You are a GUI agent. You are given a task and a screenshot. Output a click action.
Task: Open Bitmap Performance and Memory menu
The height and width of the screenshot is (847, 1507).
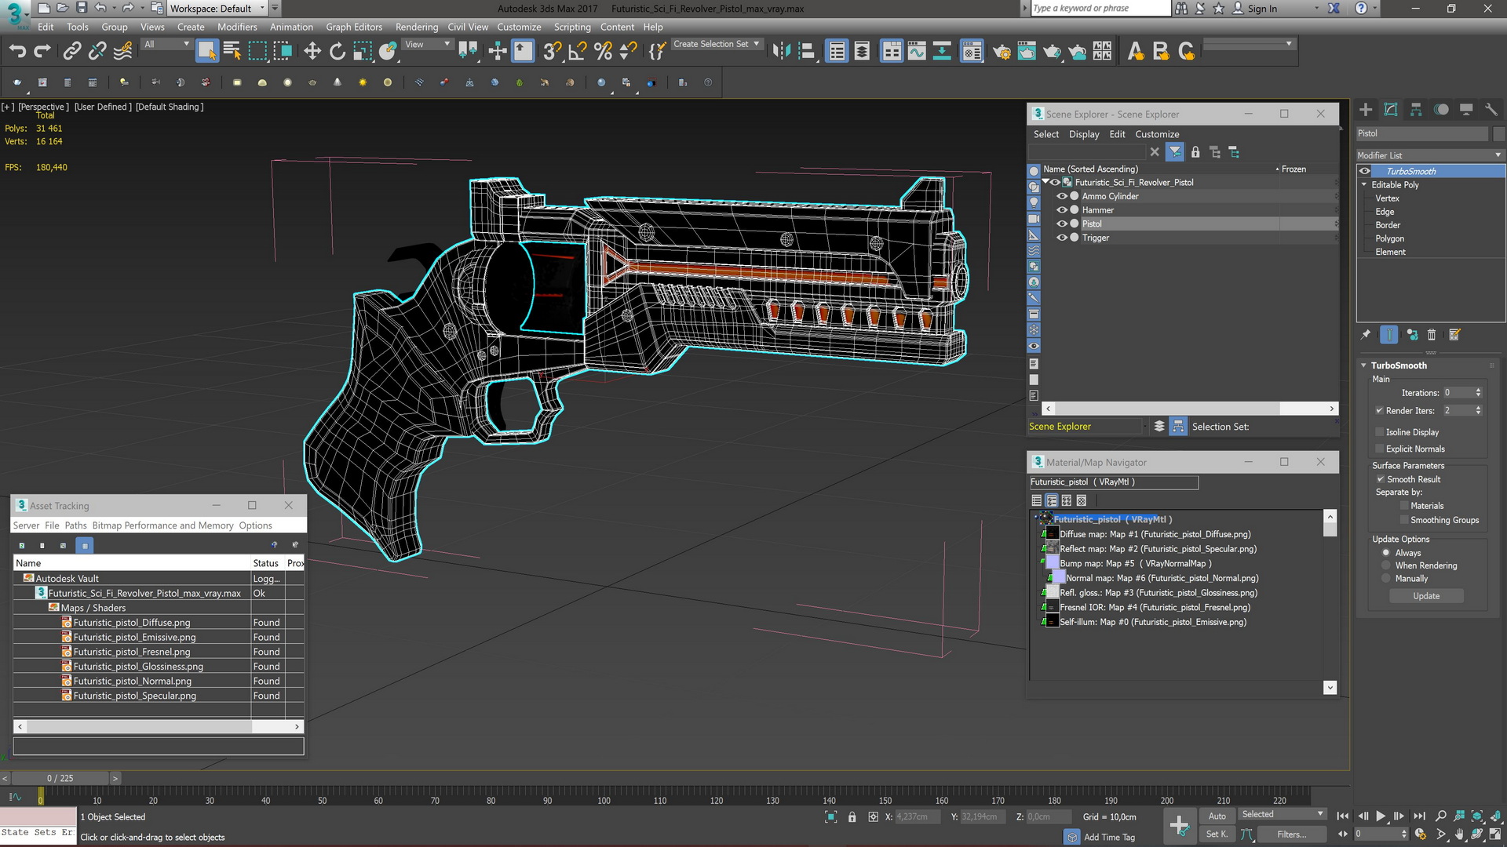point(162,525)
